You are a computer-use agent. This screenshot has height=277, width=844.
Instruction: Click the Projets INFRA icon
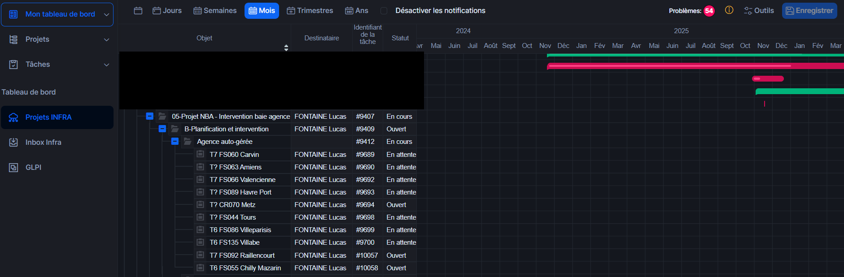point(13,117)
